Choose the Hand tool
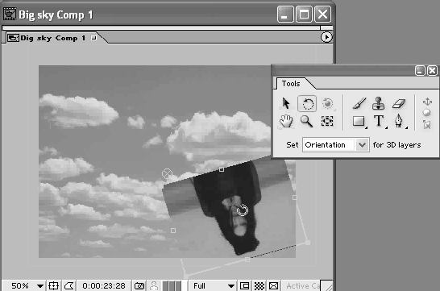 coord(286,122)
